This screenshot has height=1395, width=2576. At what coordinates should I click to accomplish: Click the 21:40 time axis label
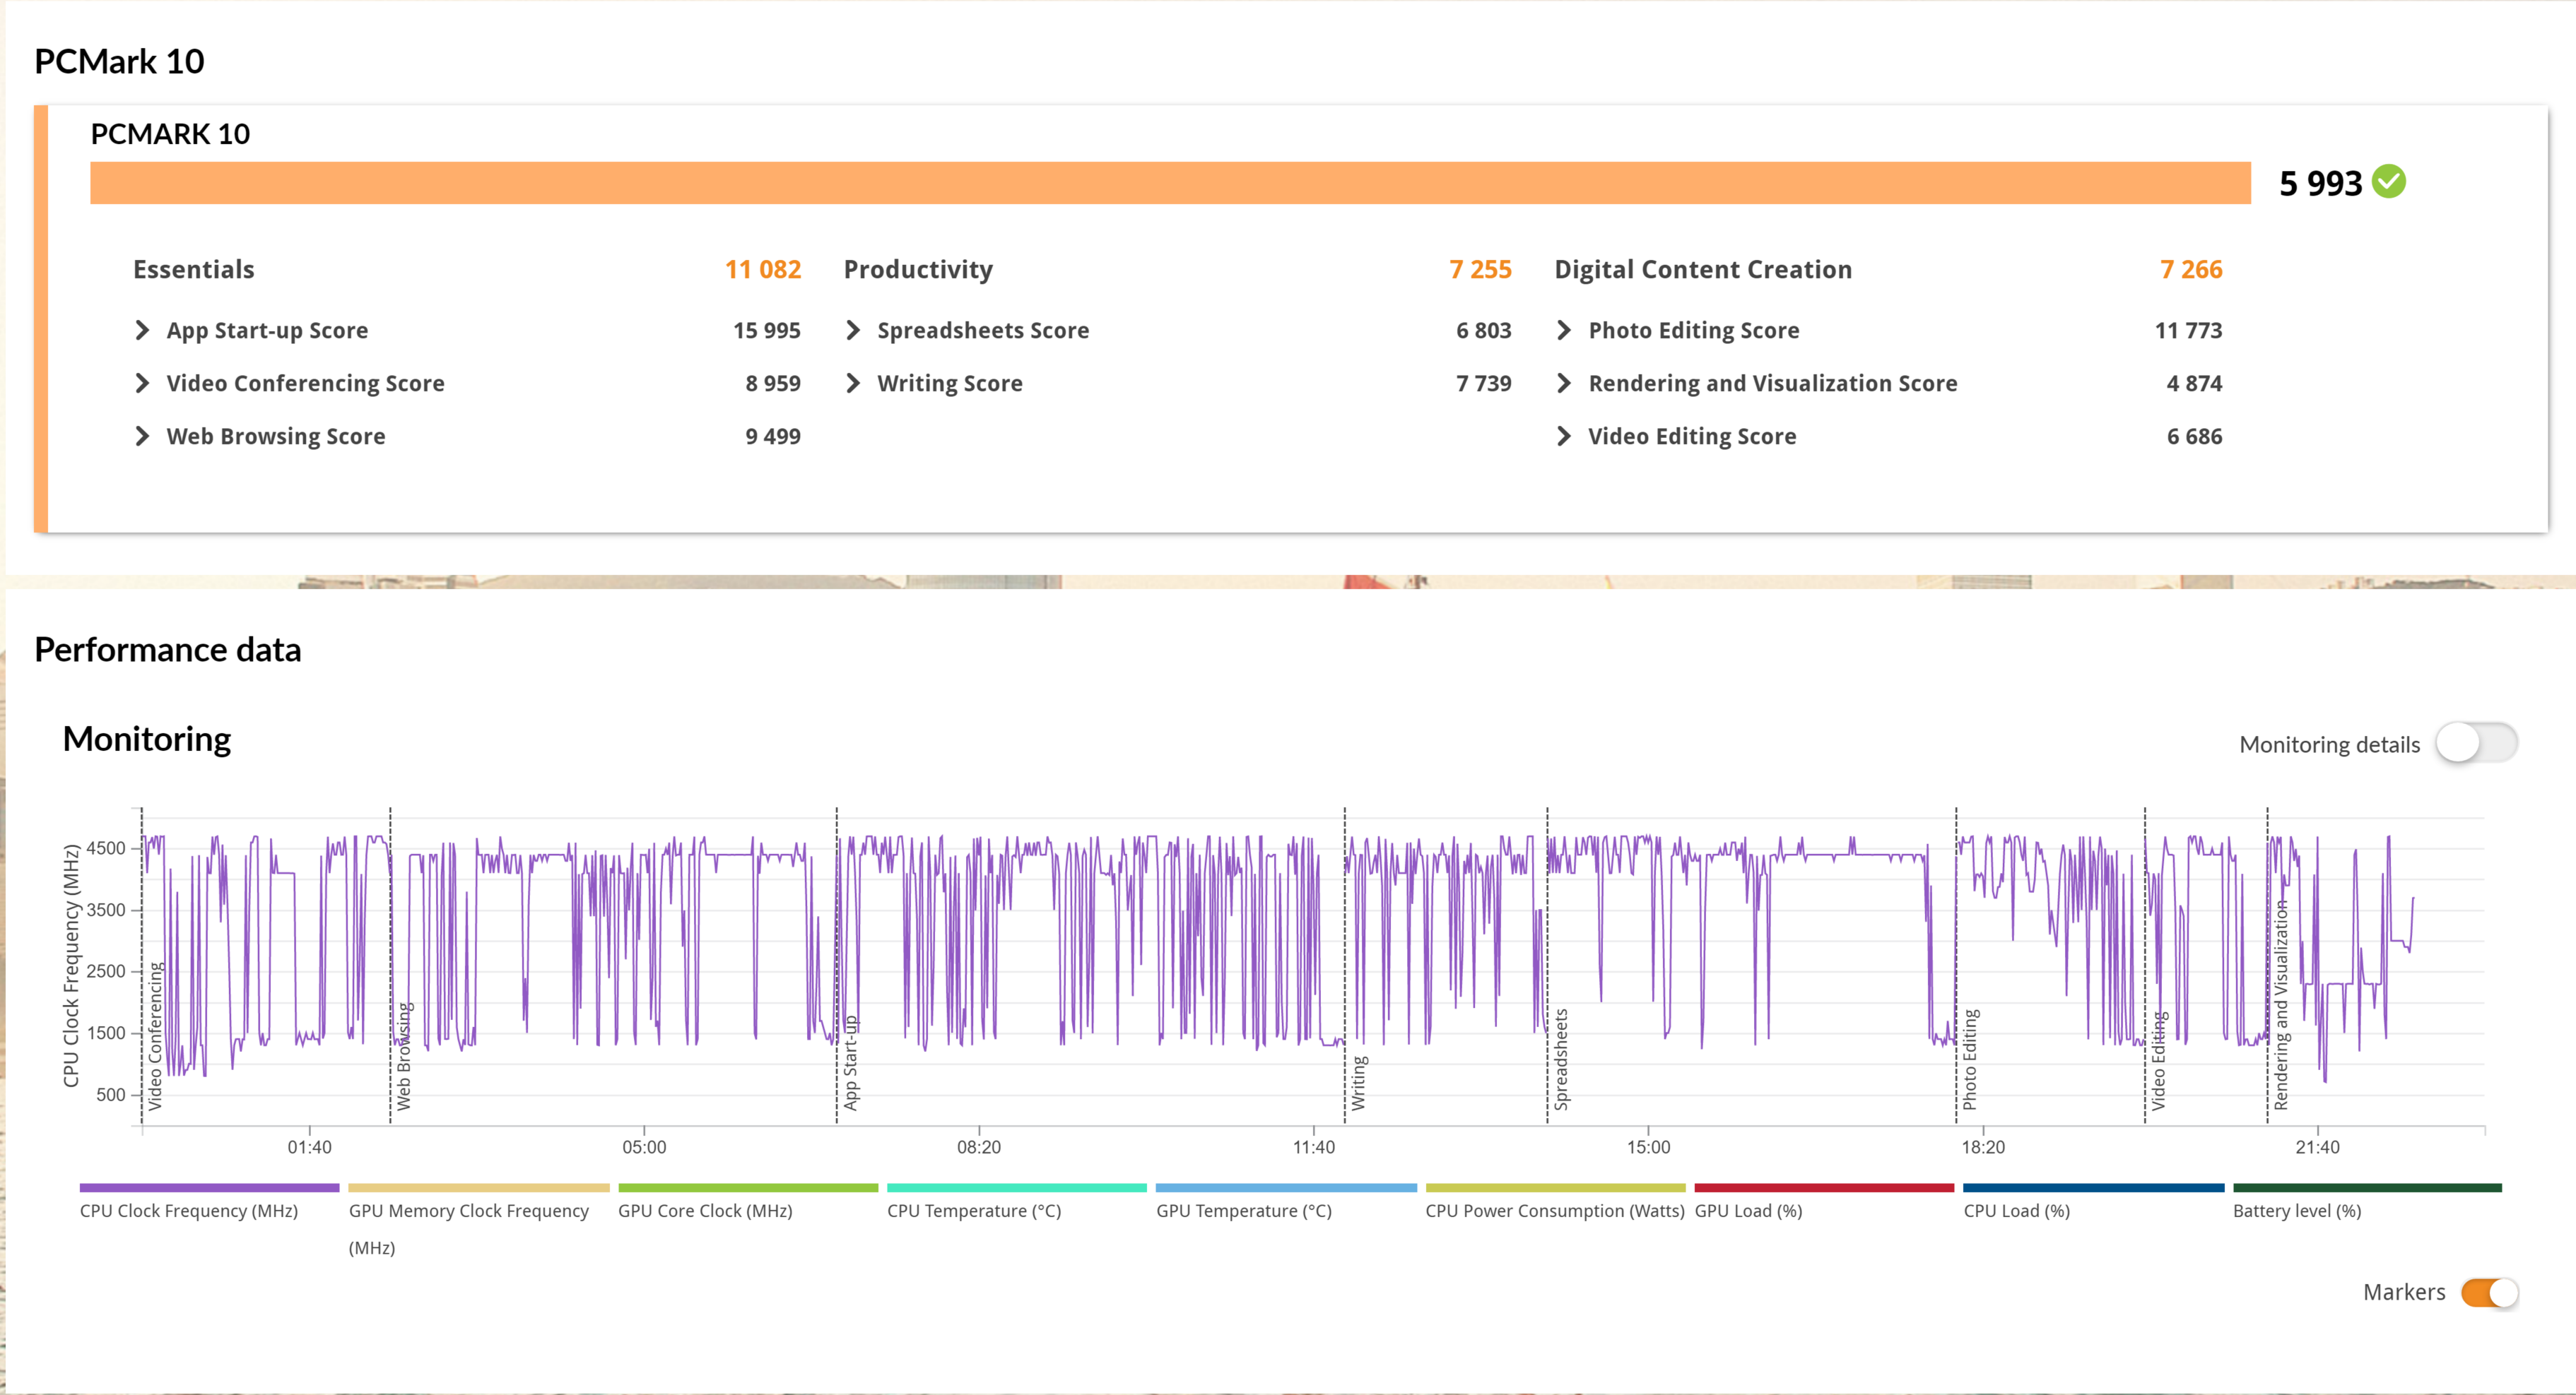(2317, 1147)
